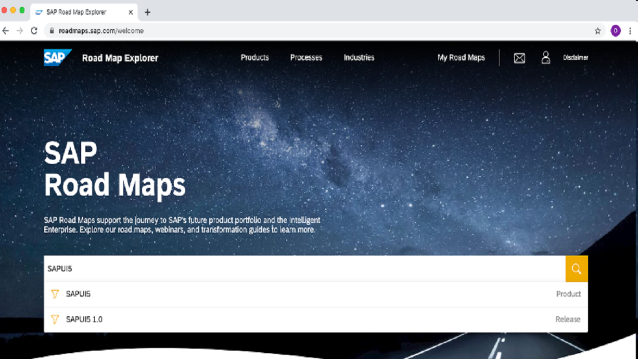Click the search field containing SAPUI5
This screenshot has height=359, width=638.
coord(305,269)
